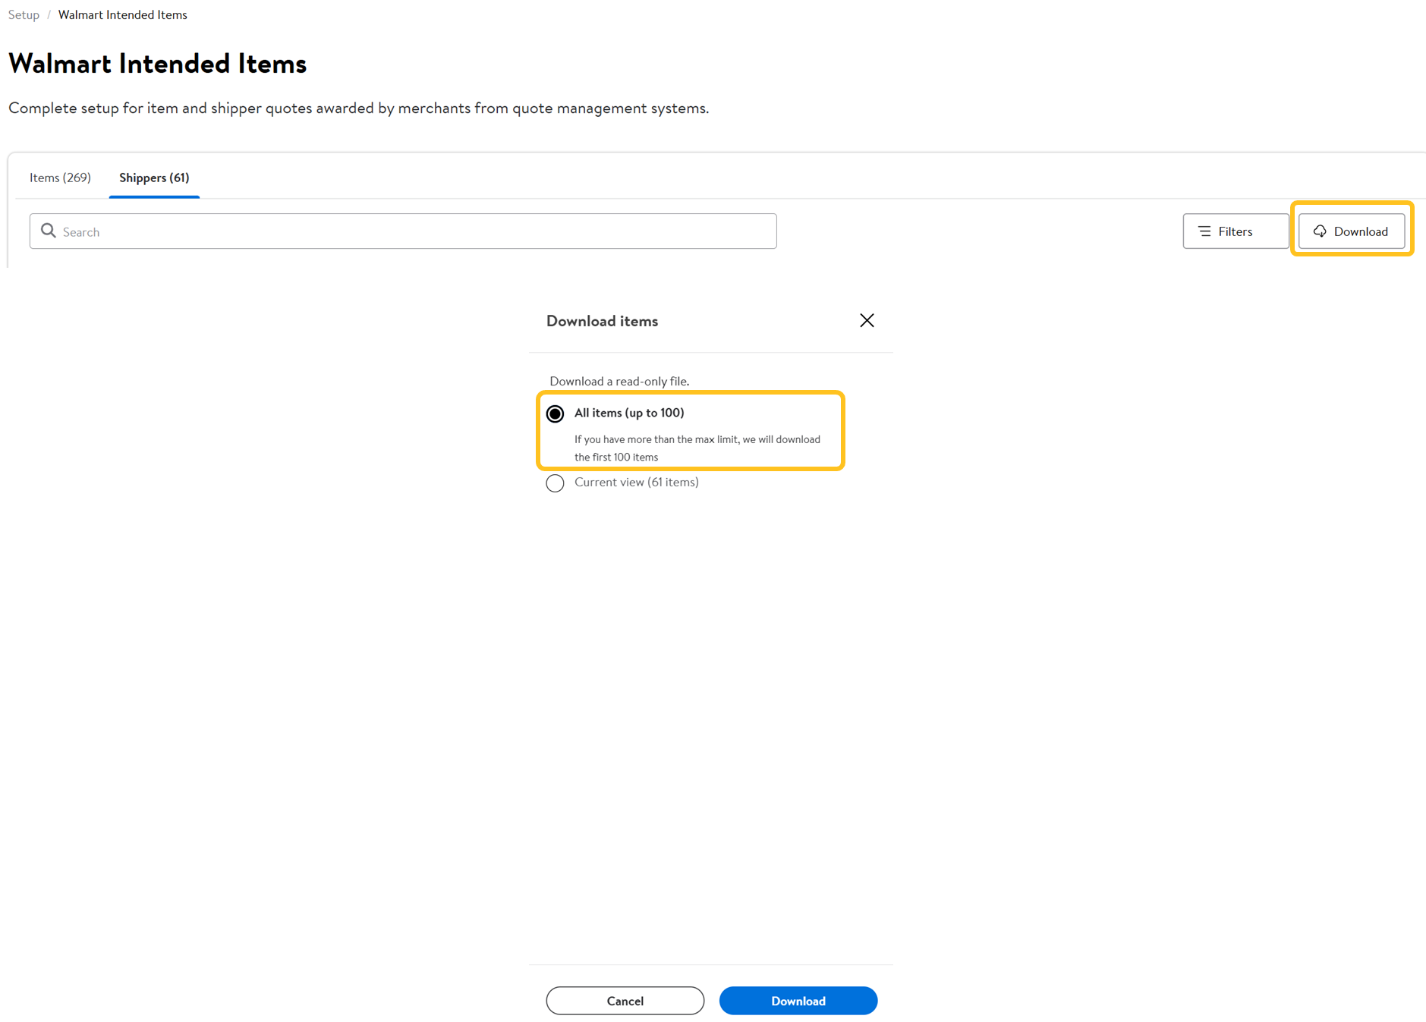Click the search magnifier icon
The height and width of the screenshot is (1022, 1426).
49,231
